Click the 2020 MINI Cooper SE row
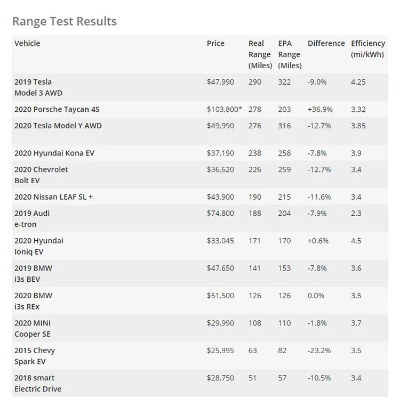The width and height of the screenshot is (400, 416). (x=200, y=329)
